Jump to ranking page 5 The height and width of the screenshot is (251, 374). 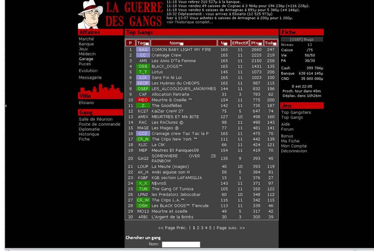210,228
